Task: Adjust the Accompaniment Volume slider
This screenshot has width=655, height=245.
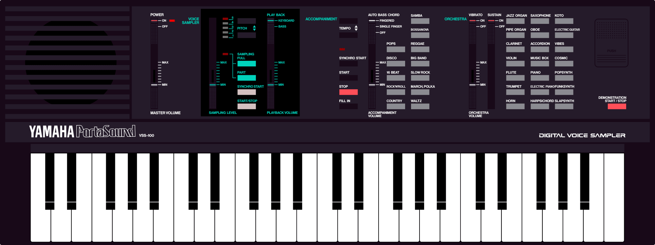Action: pos(372,85)
